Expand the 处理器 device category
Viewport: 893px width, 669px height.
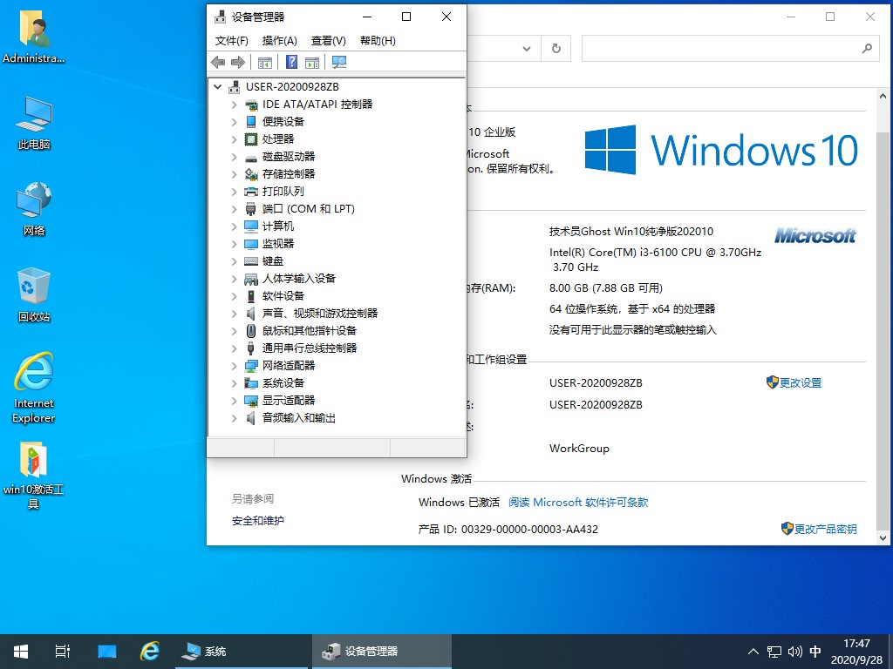pos(234,139)
